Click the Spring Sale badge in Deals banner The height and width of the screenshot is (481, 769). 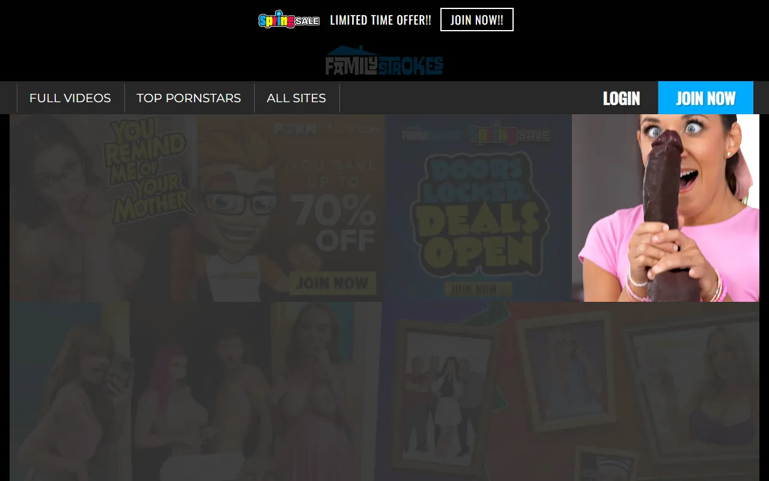pyautogui.click(x=509, y=134)
